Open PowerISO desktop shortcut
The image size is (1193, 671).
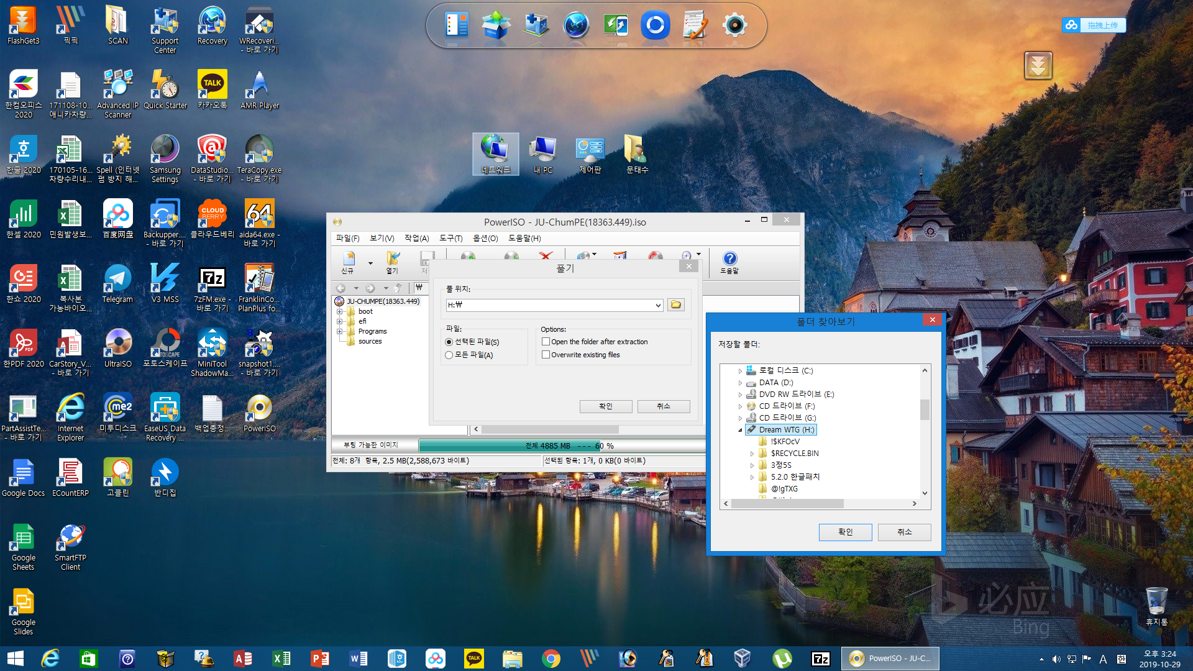point(259,413)
